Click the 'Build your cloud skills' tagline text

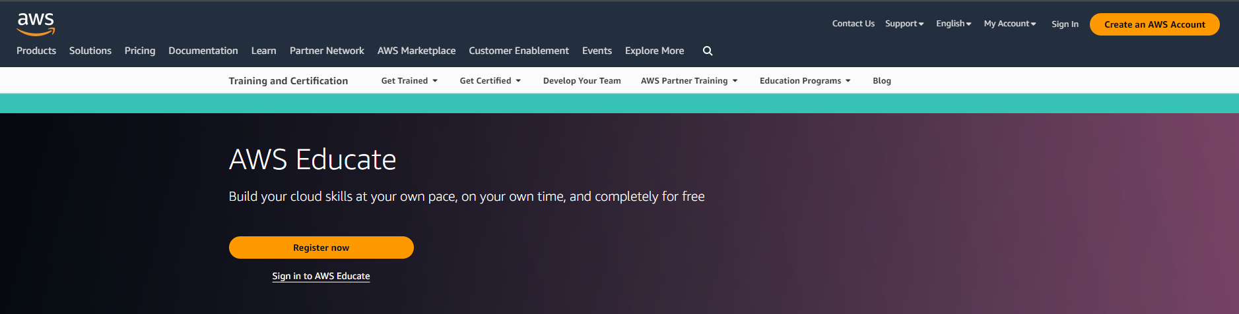pos(467,197)
